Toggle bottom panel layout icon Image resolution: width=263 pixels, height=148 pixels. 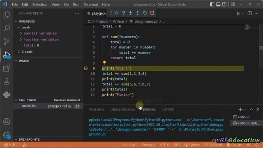tap(218, 5)
